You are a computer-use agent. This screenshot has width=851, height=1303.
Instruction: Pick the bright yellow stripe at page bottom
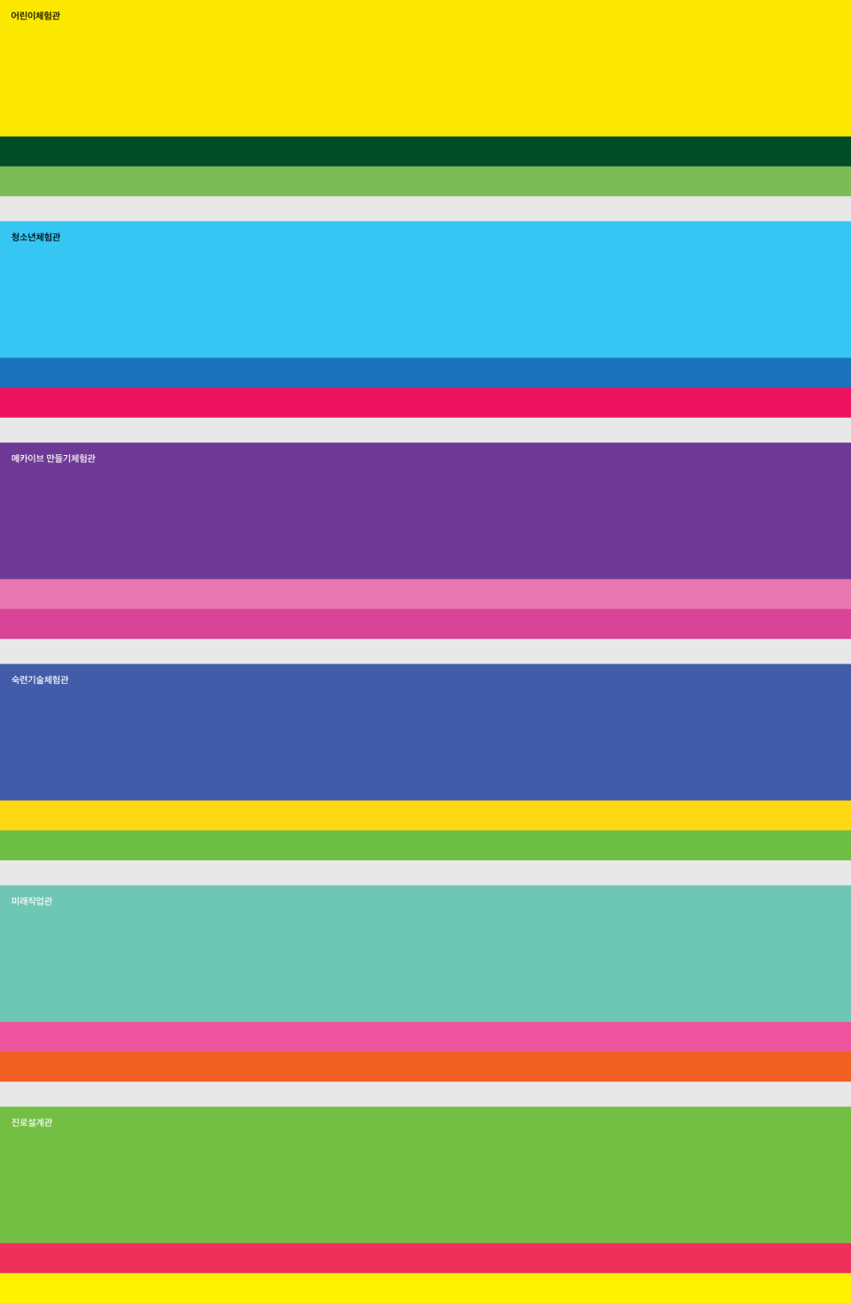425,1288
